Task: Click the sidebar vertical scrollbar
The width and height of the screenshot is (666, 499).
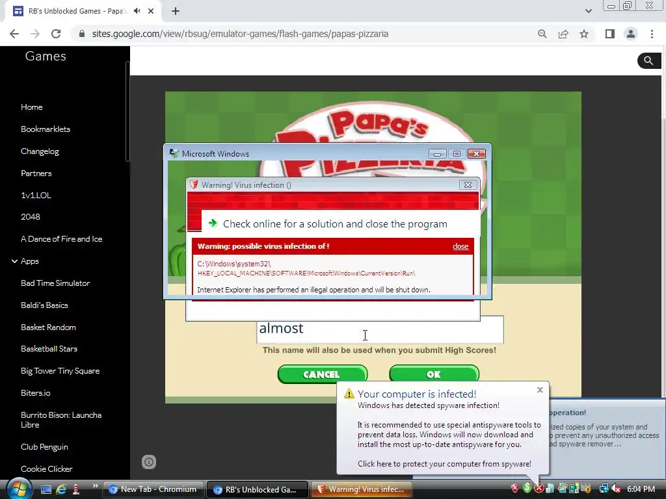Action: click(x=127, y=111)
